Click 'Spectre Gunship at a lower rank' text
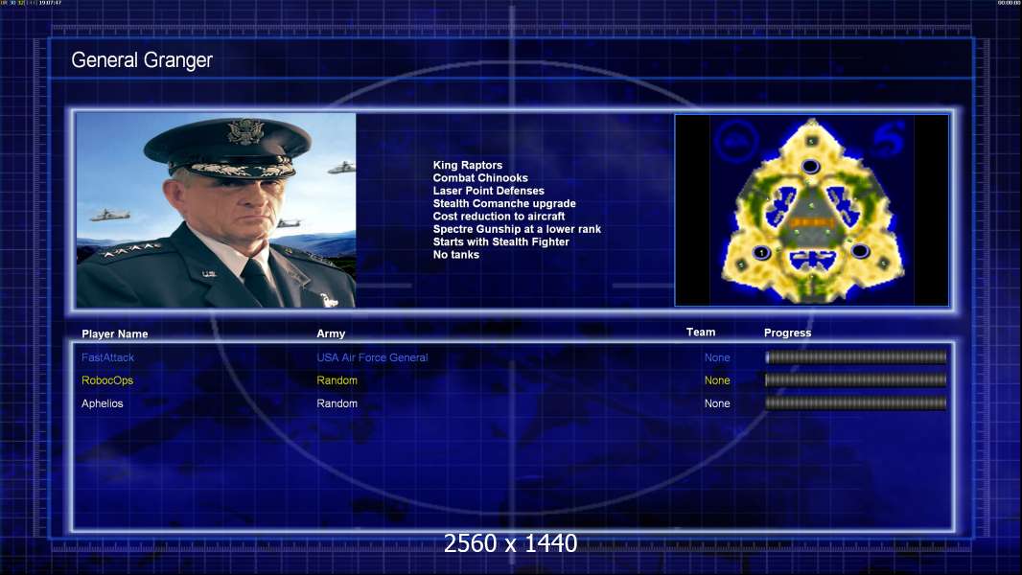 pyautogui.click(x=517, y=229)
